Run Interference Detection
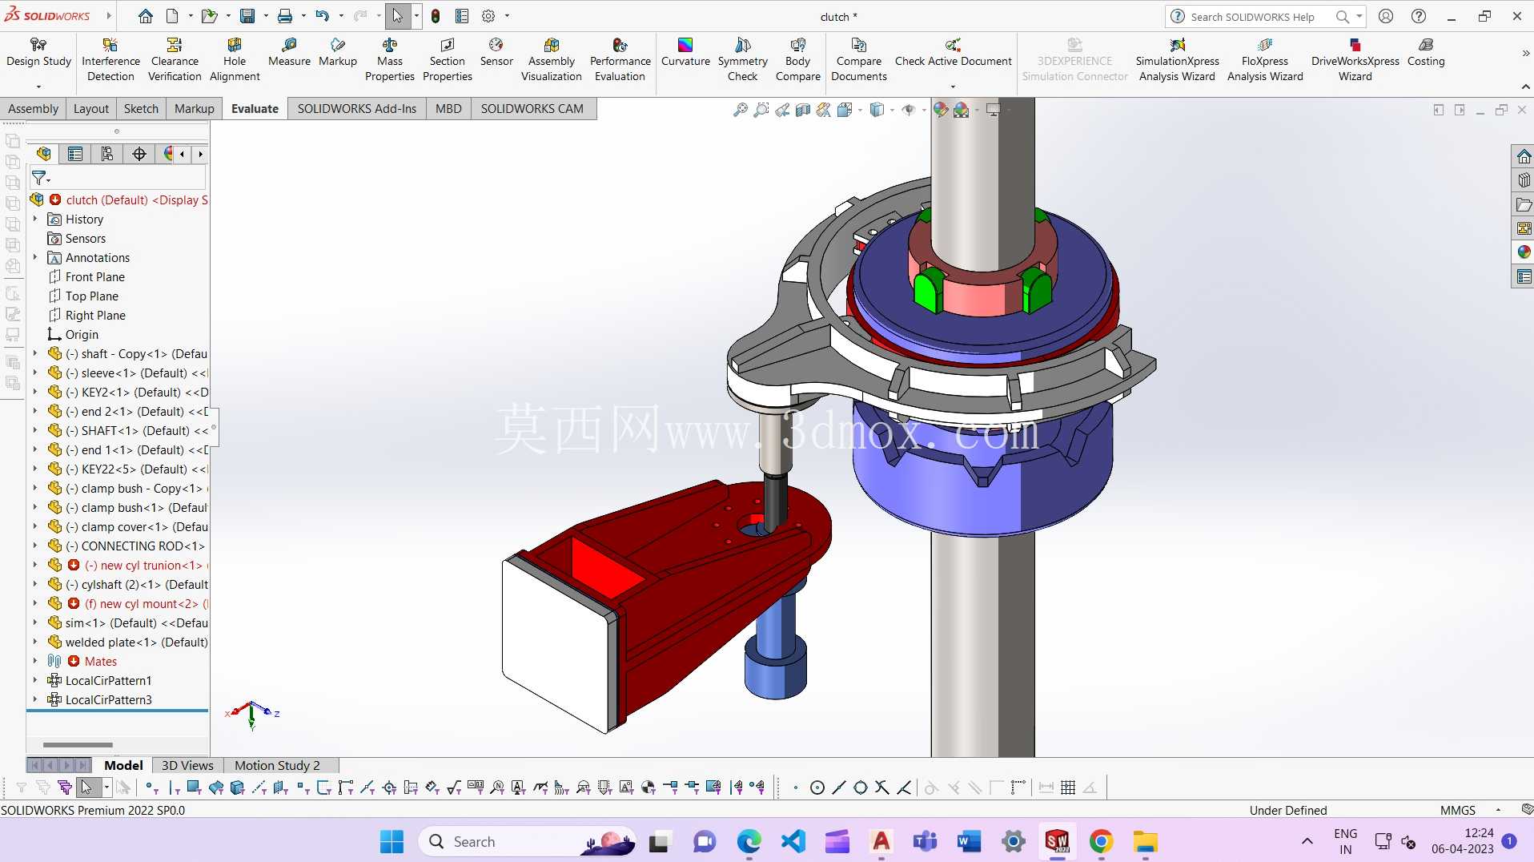The width and height of the screenshot is (1534, 862). (110, 60)
